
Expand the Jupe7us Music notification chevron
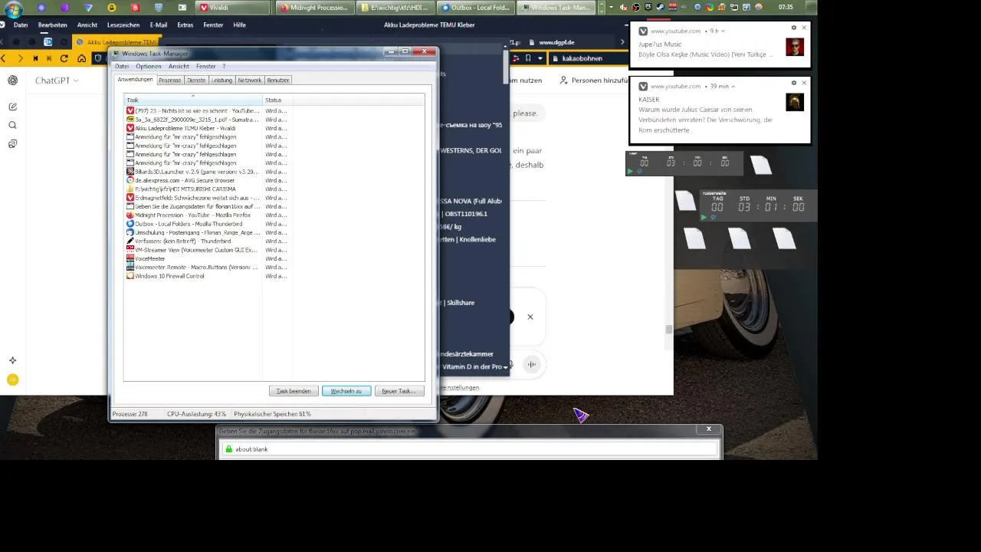click(723, 31)
